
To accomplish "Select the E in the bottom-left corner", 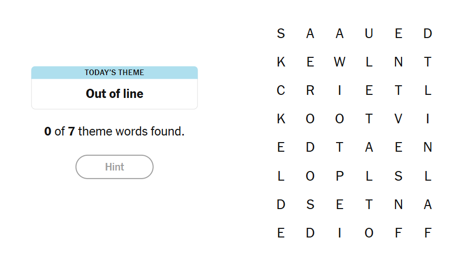I will coord(281,233).
